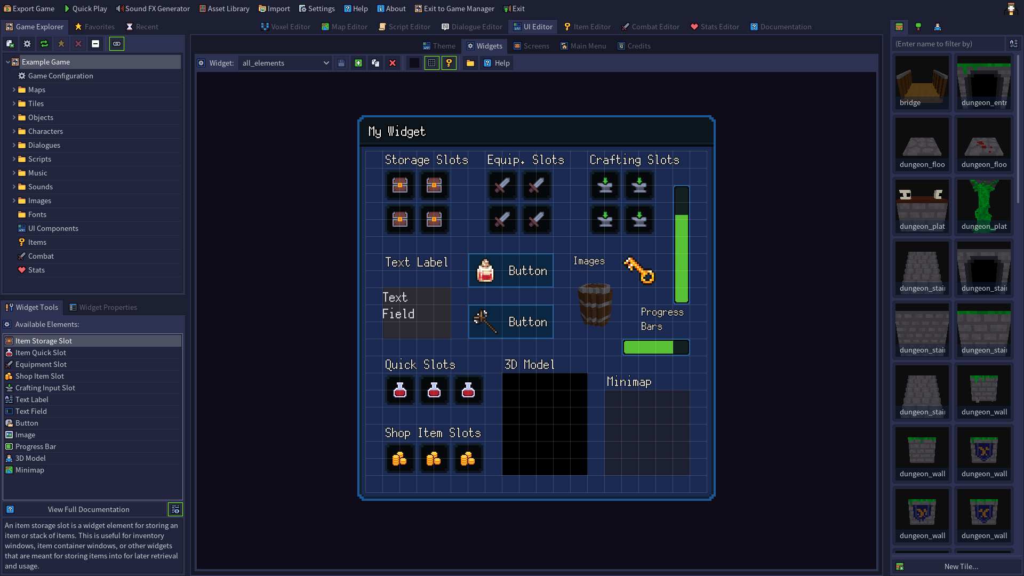Viewport: 1024px width, 576px height.
Task: Open the Combat Editor tab
Action: pyautogui.click(x=651, y=27)
